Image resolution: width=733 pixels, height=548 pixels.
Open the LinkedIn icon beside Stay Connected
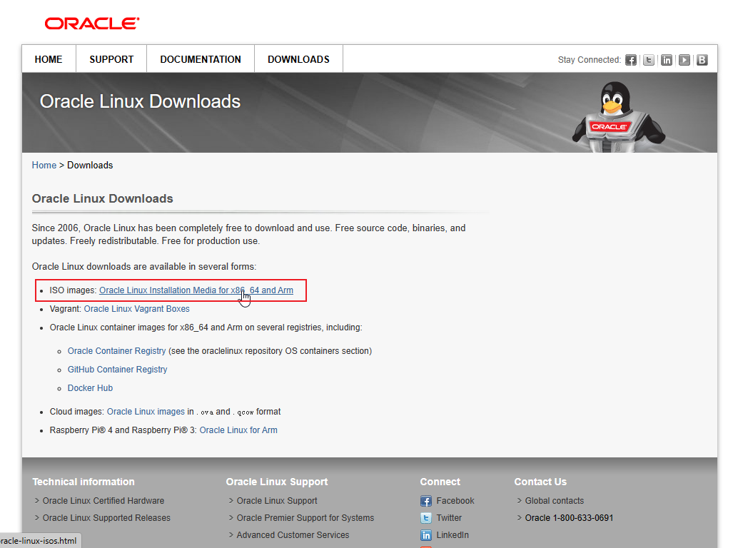coord(666,60)
